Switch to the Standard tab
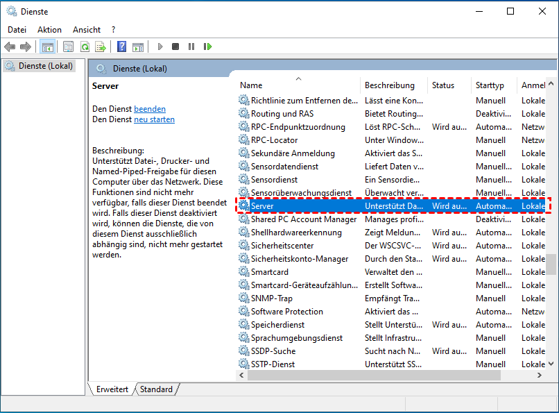The height and width of the screenshot is (413, 559). [156, 389]
